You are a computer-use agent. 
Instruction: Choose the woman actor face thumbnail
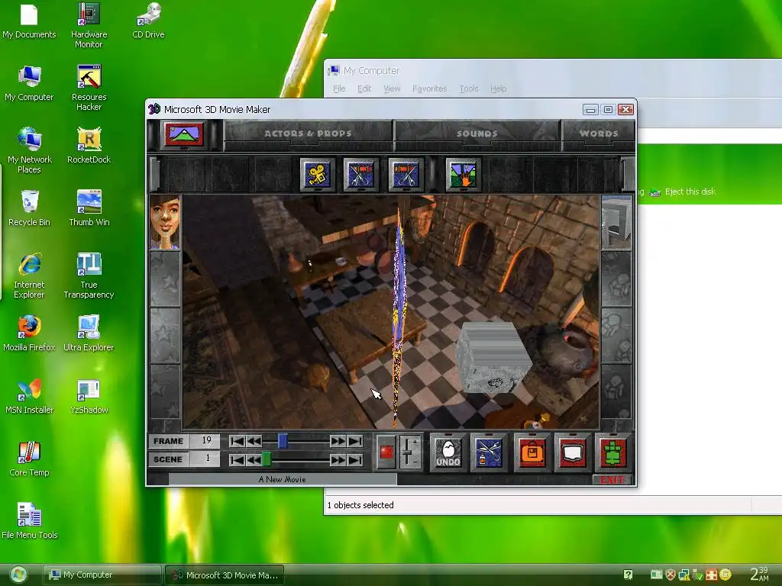click(165, 222)
